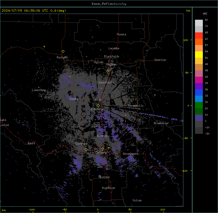The image size is (218, 213).
Task: Click the Lake Louise label
Action: tap(4, 122)
